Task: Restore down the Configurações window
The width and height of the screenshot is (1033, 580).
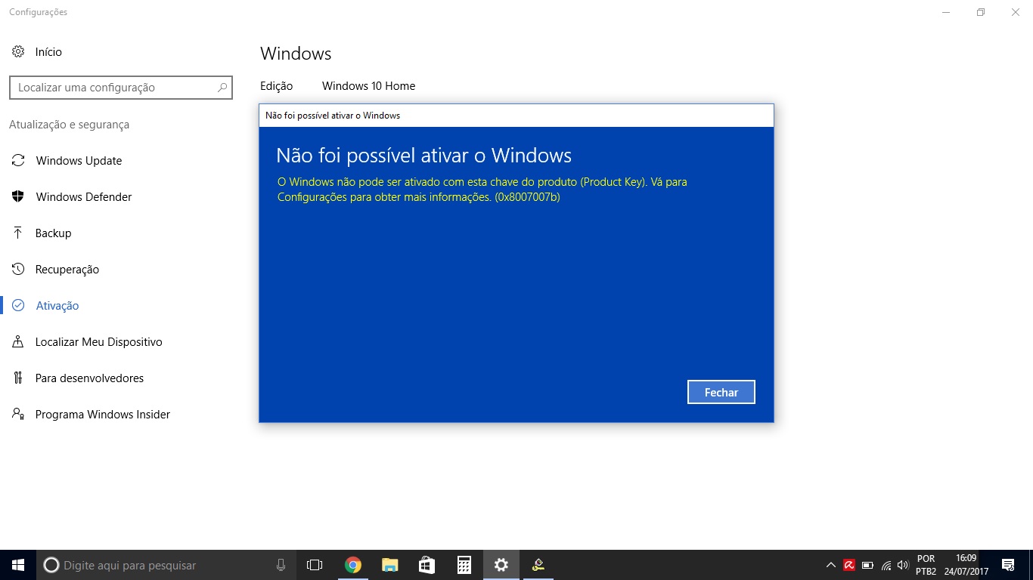Action: coord(981,12)
